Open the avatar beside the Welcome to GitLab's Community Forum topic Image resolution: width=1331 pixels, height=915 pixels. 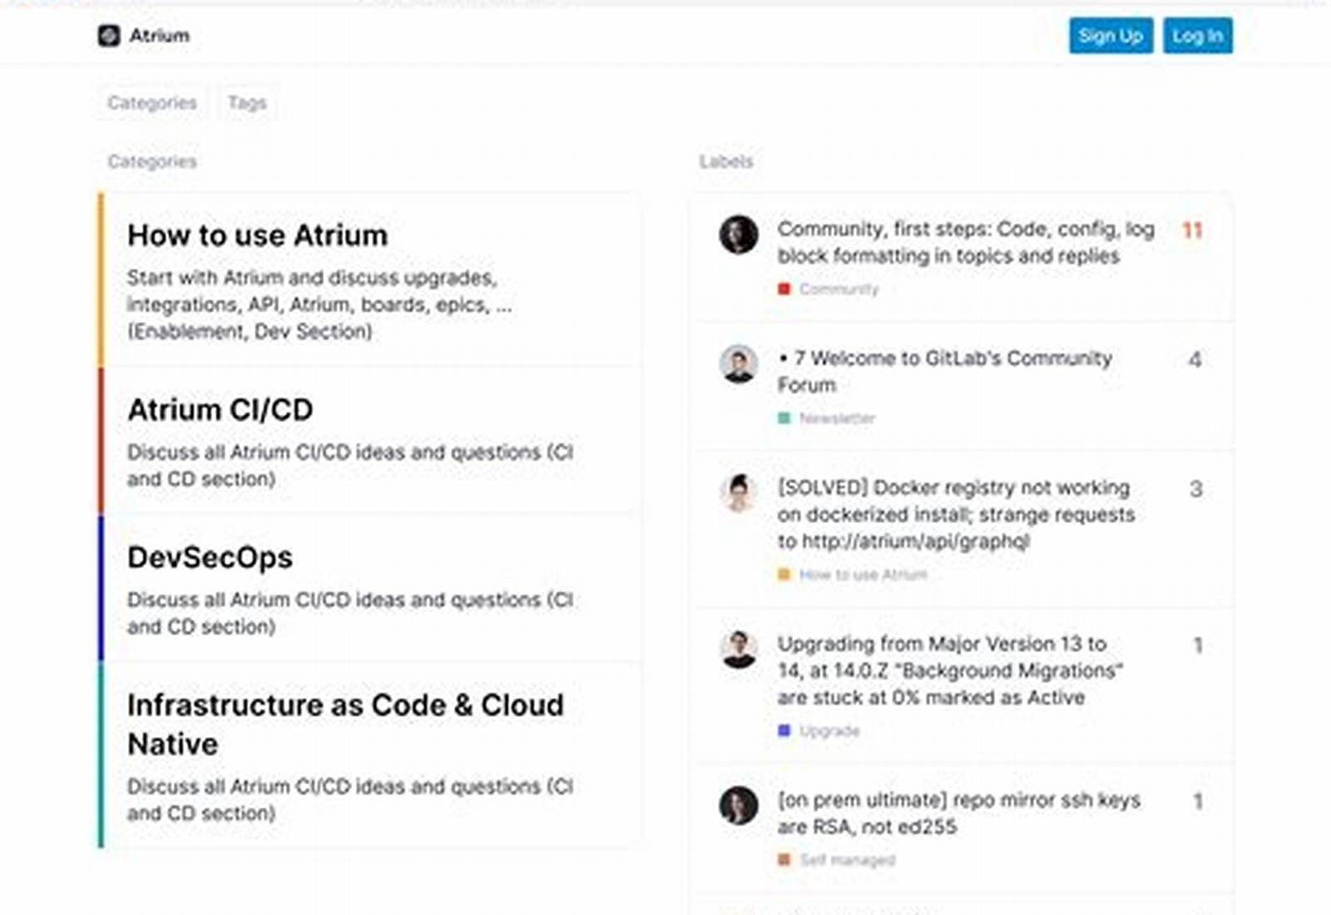739,364
